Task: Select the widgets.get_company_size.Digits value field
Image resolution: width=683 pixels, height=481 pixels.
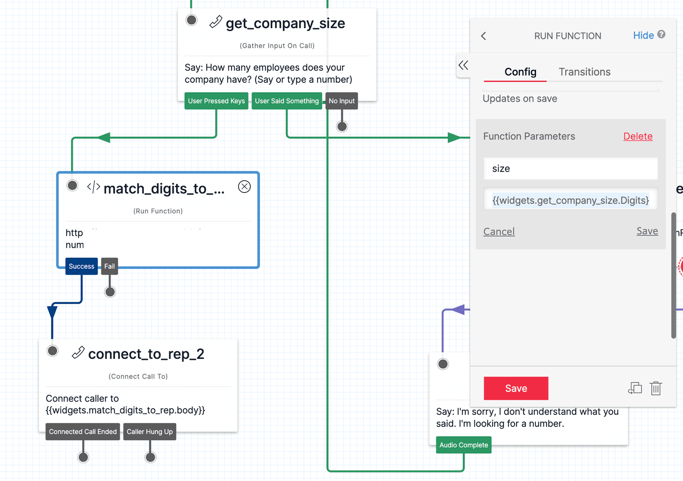Action: click(570, 200)
